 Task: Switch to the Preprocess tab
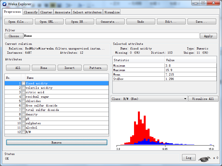[x=12, y=12]
